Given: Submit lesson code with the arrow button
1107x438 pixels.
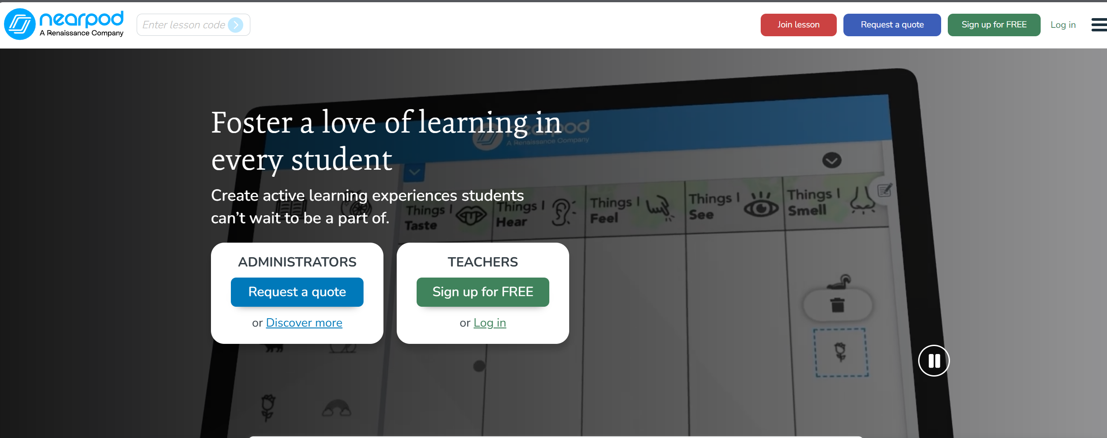Looking at the screenshot, I should (x=236, y=25).
